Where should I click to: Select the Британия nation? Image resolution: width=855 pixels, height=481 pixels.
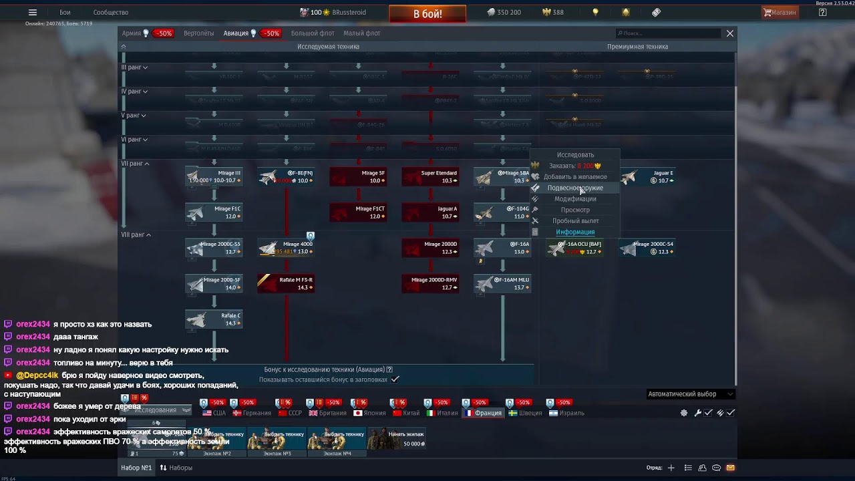click(x=328, y=413)
